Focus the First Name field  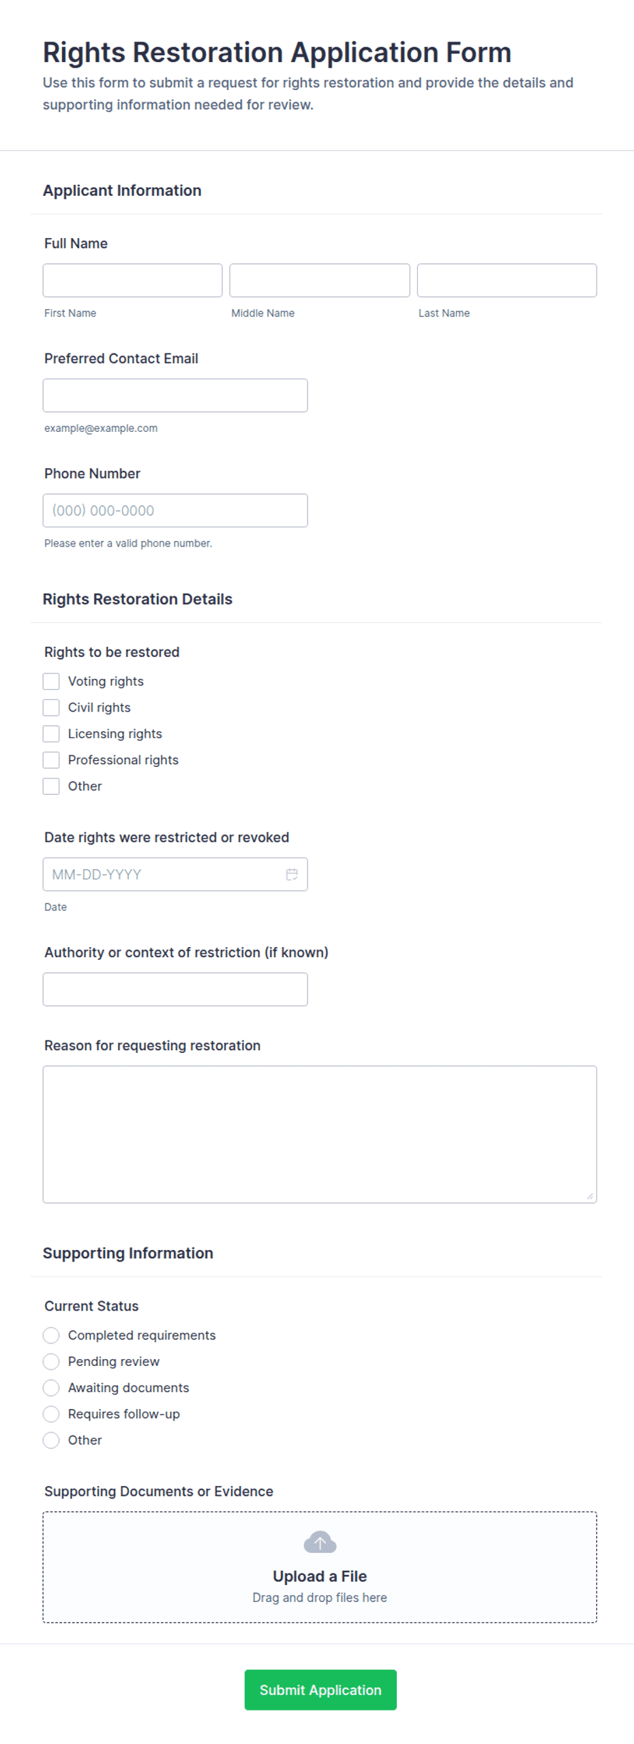tap(132, 280)
